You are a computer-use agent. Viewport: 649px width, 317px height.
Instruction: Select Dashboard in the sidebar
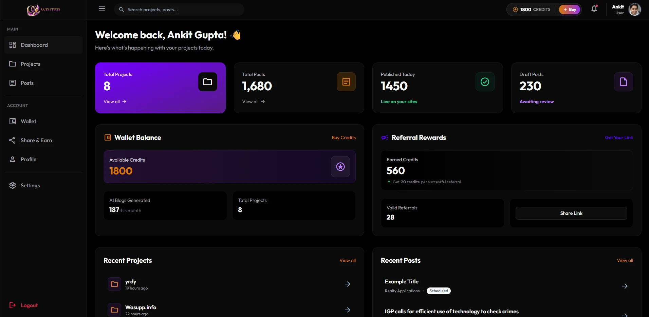(x=34, y=45)
